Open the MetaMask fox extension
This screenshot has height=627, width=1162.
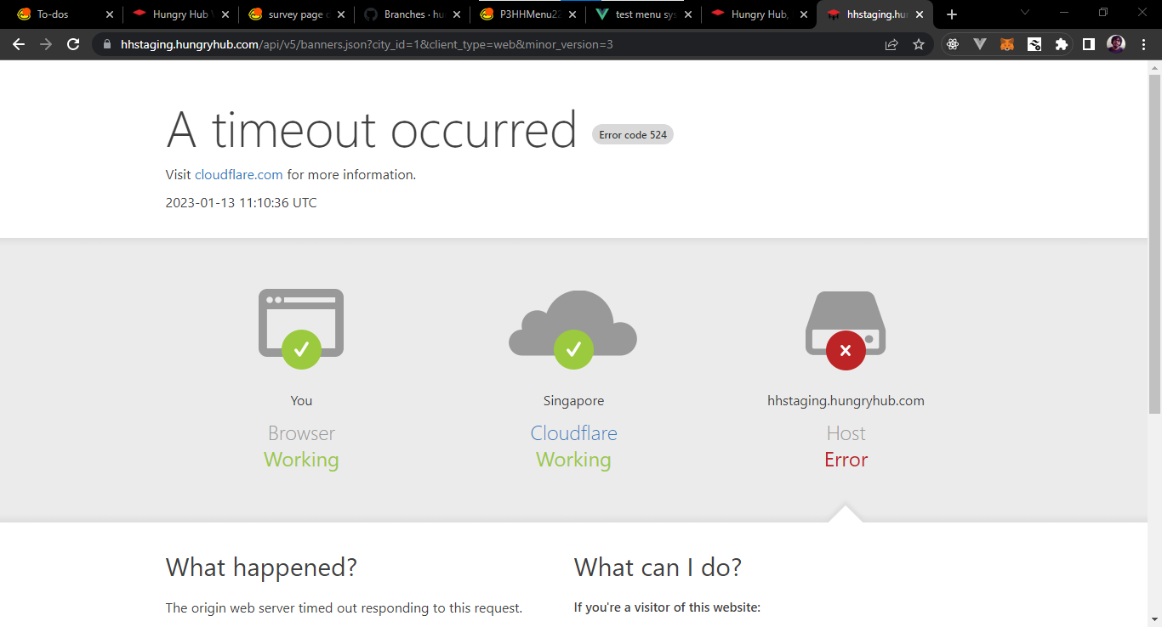[1007, 44]
